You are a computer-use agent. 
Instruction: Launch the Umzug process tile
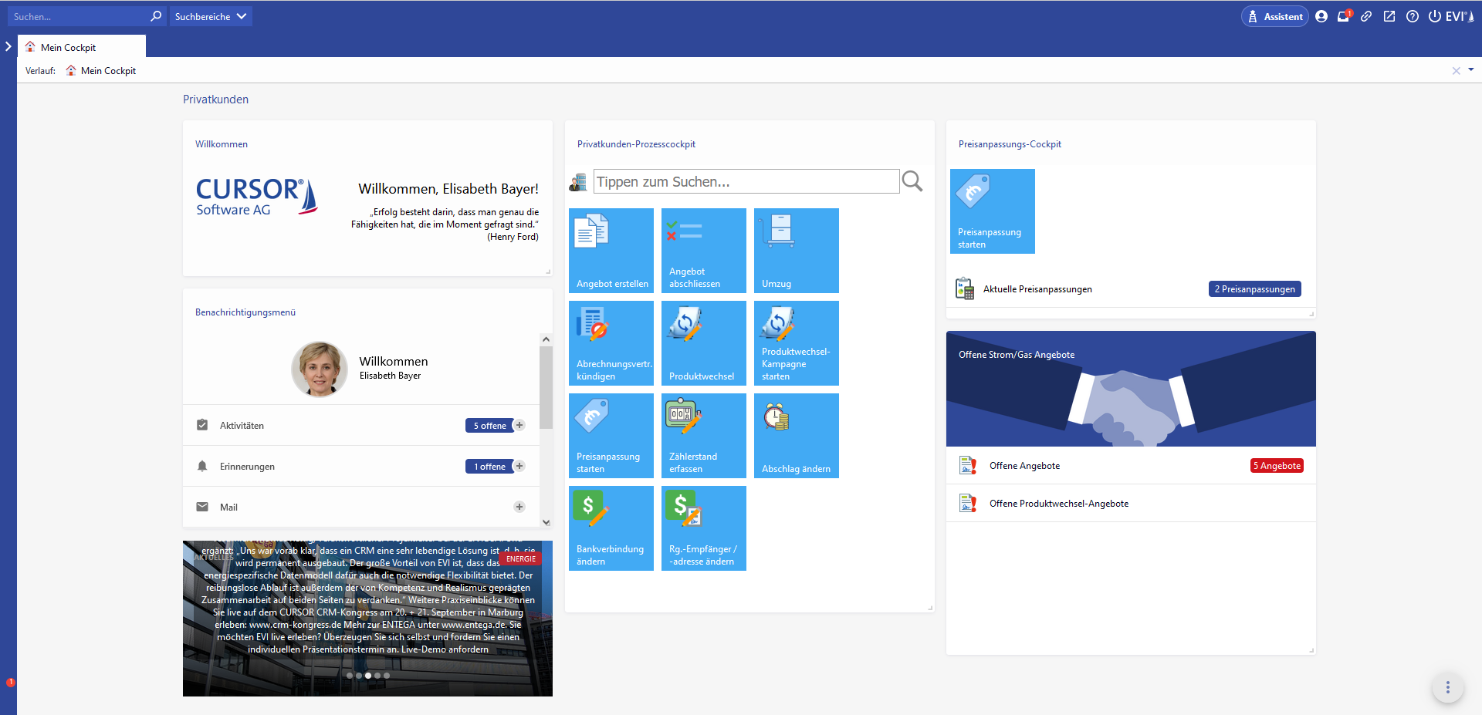[796, 250]
